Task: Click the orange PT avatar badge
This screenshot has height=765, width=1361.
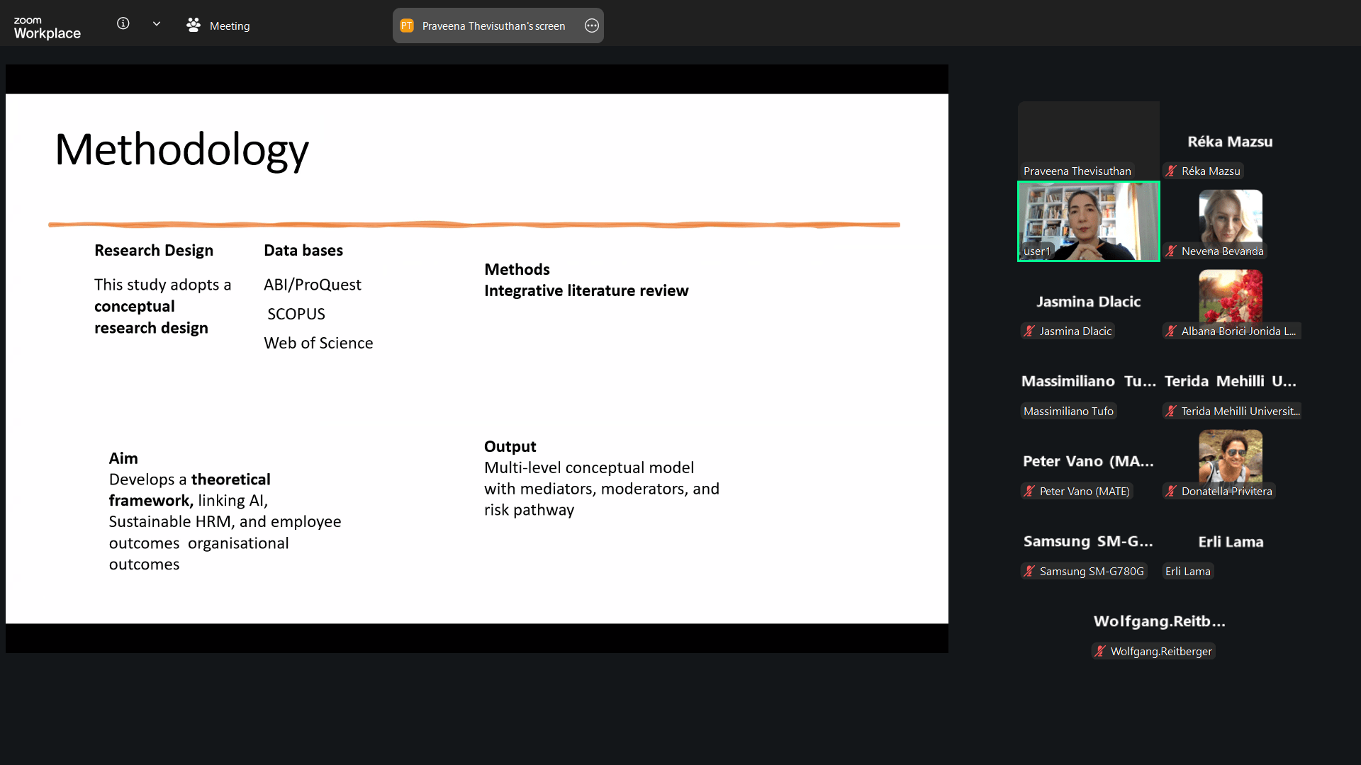Action: click(x=407, y=25)
